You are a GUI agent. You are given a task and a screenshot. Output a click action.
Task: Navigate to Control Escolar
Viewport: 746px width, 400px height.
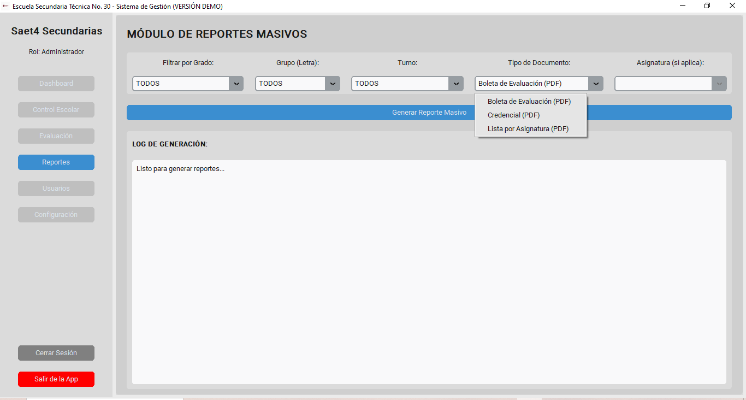pyautogui.click(x=56, y=109)
